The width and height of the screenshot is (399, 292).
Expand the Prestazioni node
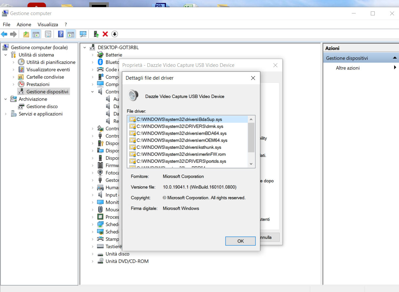click(13, 84)
